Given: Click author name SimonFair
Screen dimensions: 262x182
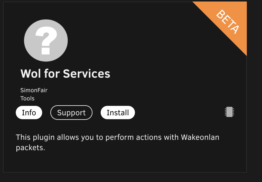Looking at the screenshot, I should [x=34, y=90].
